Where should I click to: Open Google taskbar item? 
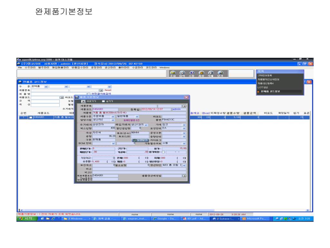click(165, 219)
